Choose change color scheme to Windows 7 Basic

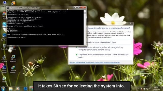coord(109,42)
